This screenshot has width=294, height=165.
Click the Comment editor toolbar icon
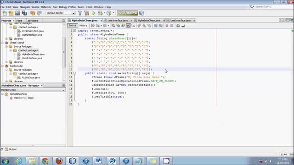[178, 26]
